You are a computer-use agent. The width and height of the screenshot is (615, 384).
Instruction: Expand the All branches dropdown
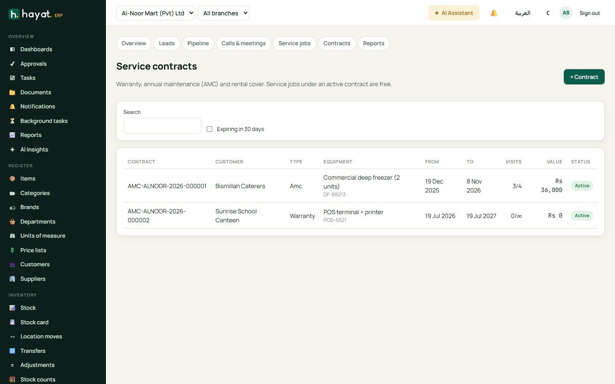223,13
